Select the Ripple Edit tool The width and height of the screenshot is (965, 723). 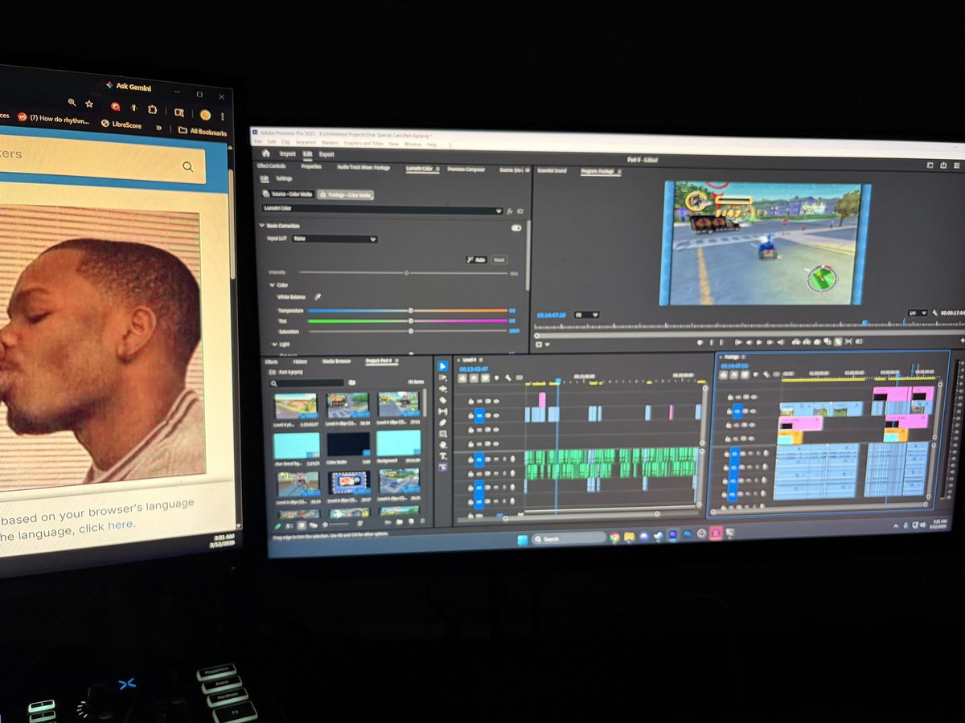pos(443,389)
